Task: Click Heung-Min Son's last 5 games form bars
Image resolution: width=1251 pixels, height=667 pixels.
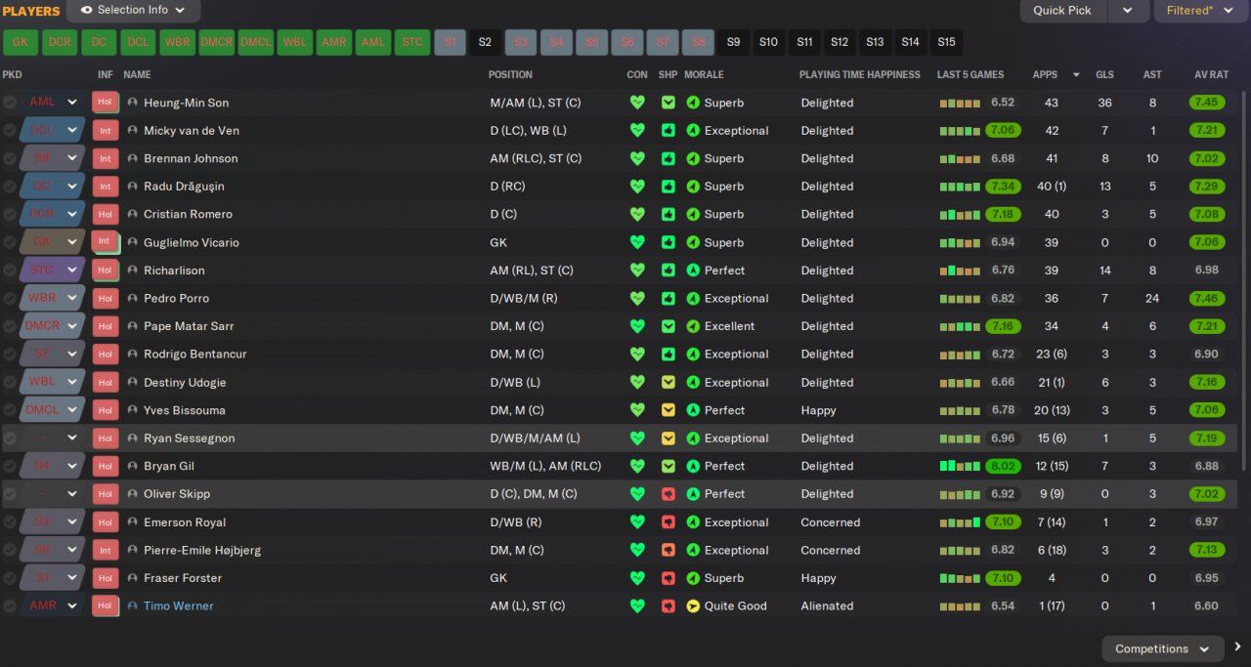Action: 960,104
